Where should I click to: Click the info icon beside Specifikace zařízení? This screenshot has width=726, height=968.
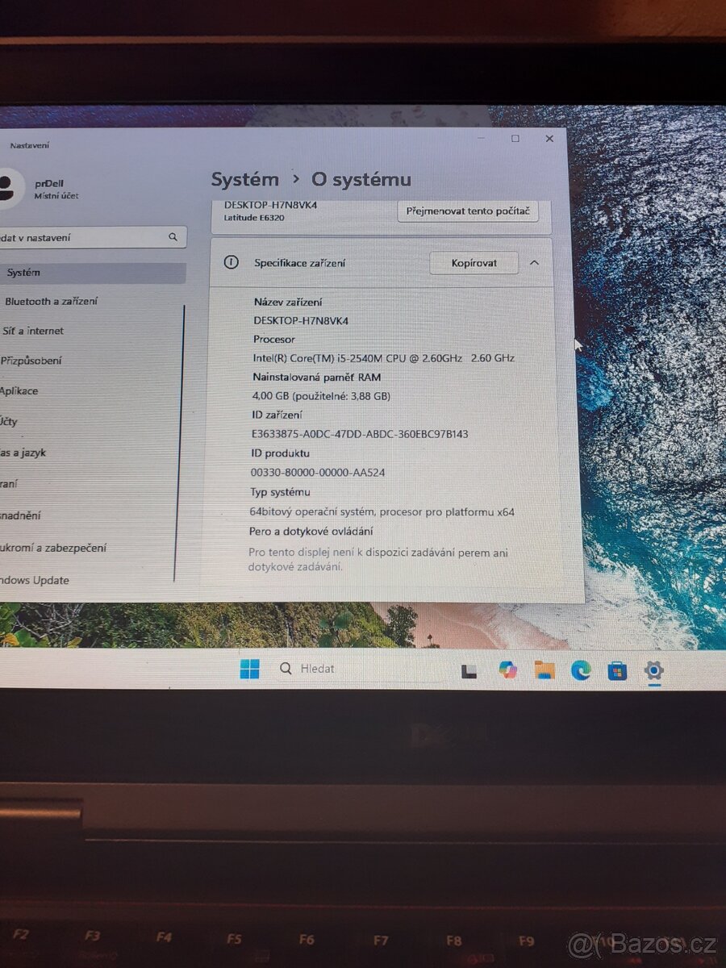point(232,263)
